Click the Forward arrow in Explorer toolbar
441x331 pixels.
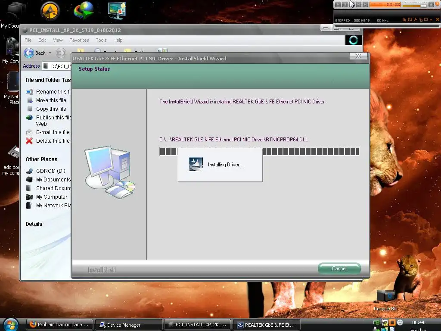click(61, 53)
